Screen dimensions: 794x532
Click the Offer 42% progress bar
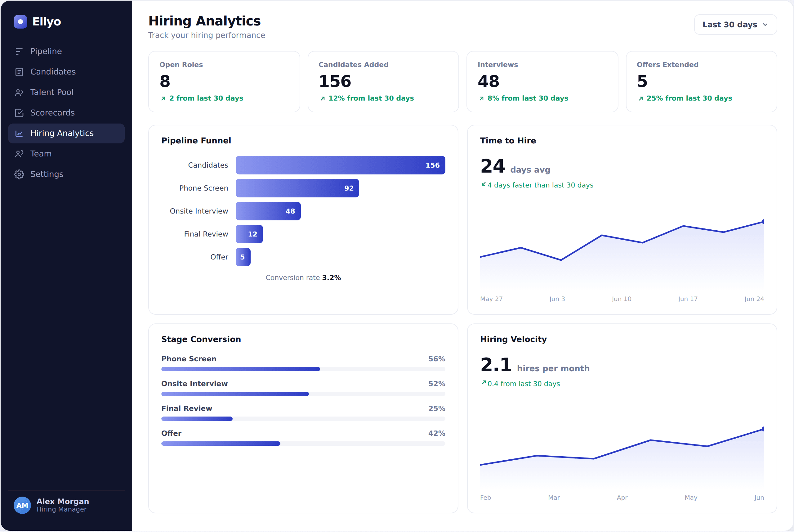[x=303, y=444]
